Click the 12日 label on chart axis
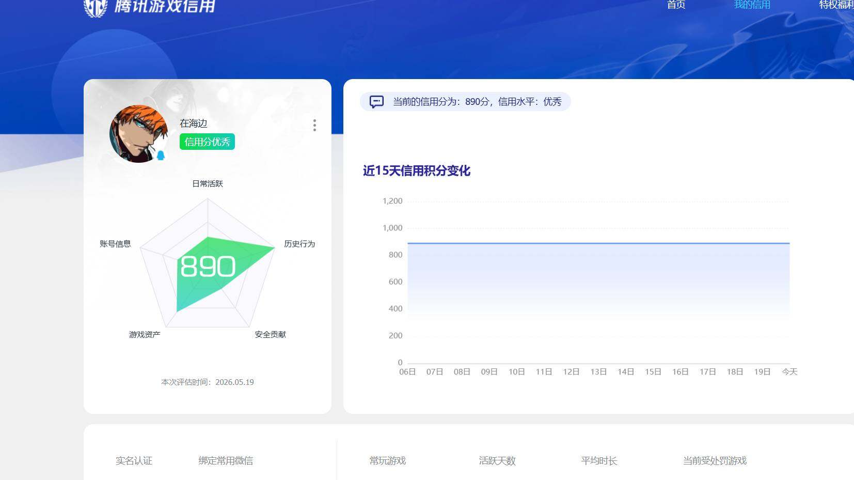This screenshot has width=854, height=480. tap(571, 371)
